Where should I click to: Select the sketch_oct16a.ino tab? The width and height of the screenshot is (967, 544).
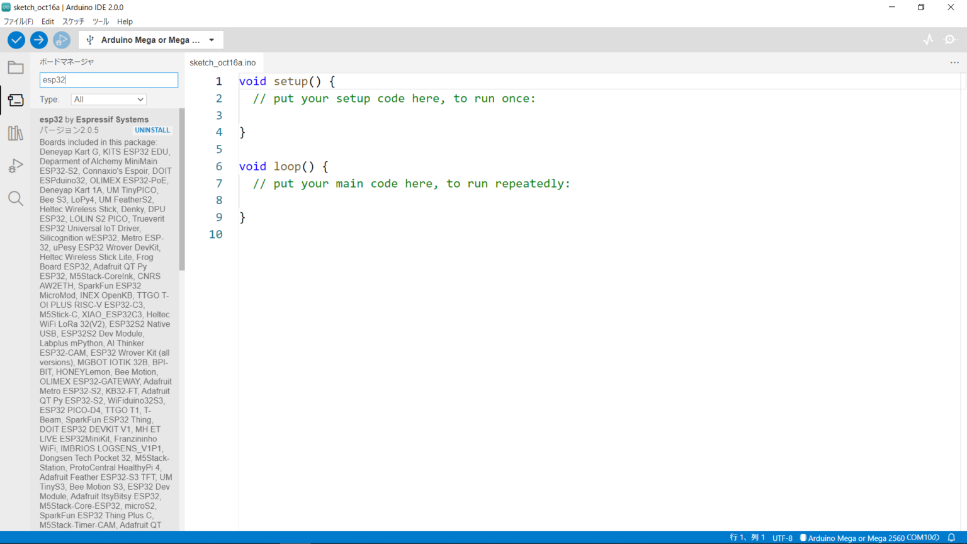(223, 62)
